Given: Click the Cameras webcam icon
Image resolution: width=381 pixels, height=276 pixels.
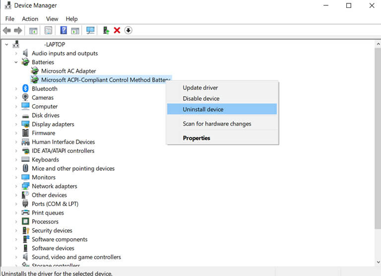Looking at the screenshot, I should (25, 97).
